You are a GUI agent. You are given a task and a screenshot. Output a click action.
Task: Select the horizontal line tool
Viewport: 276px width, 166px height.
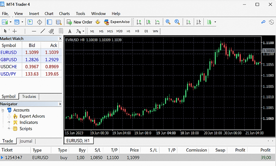tap(34, 31)
